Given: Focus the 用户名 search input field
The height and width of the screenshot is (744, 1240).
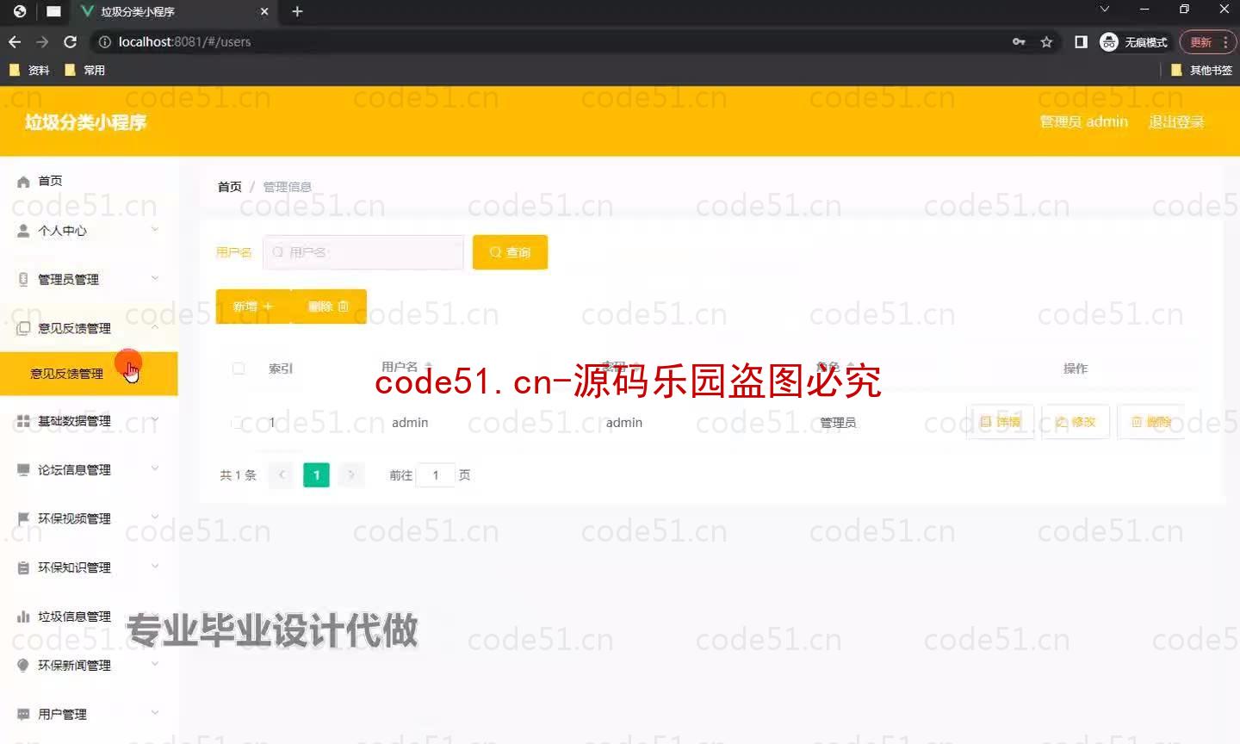Looking at the screenshot, I should click(363, 252).
